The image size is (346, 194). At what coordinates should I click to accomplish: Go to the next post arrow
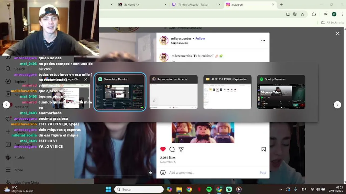(337, 105)
